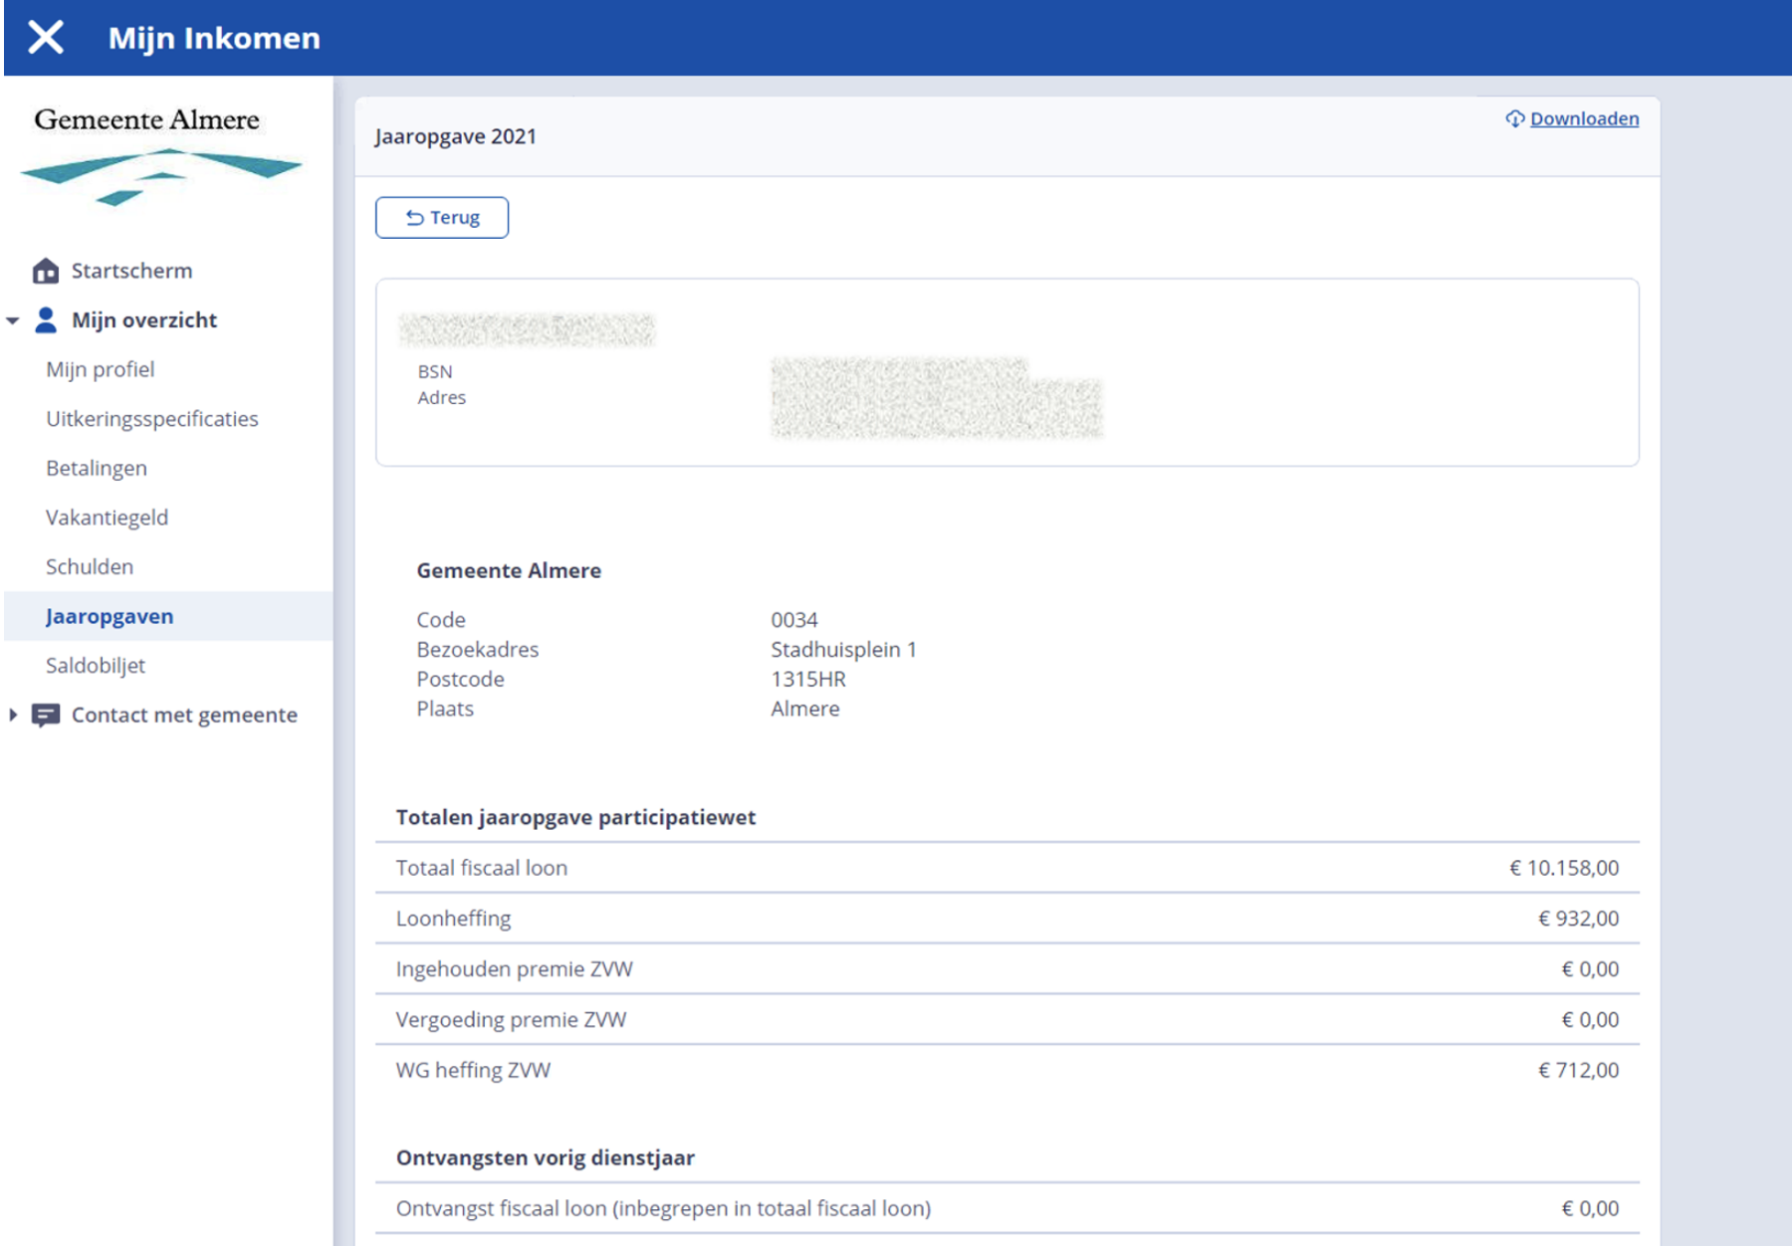
Task: Expand the Contact met gemeente arrow
Action: click(x=13, y=715)
